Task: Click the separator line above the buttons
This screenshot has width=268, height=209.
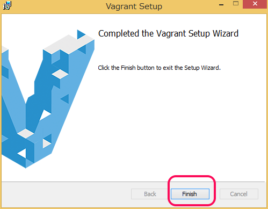Action: pyautogui.click(x=133, y=182)
